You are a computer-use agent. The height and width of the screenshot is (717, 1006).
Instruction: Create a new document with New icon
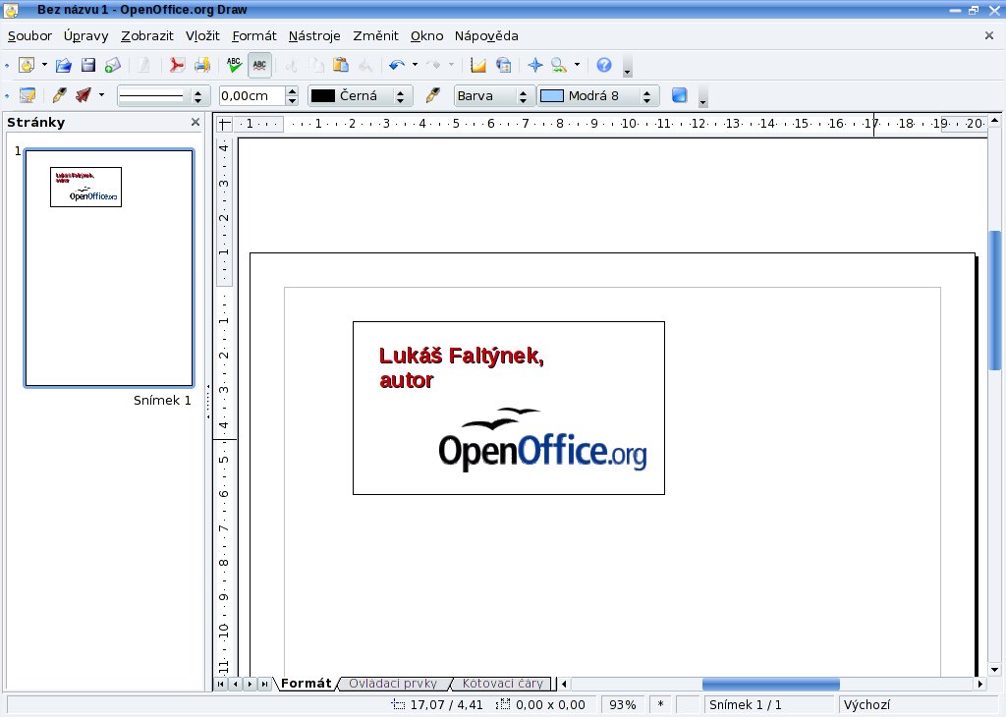[27, 65]
